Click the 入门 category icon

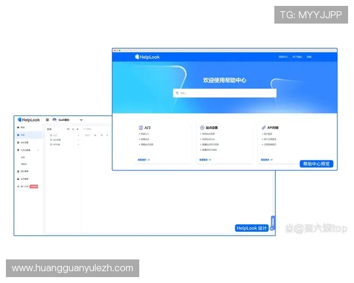point(140,127)
